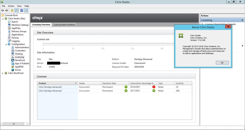245x130 pixels.
Task: Select the Licensing node in the tree
Action: point(19,57)
